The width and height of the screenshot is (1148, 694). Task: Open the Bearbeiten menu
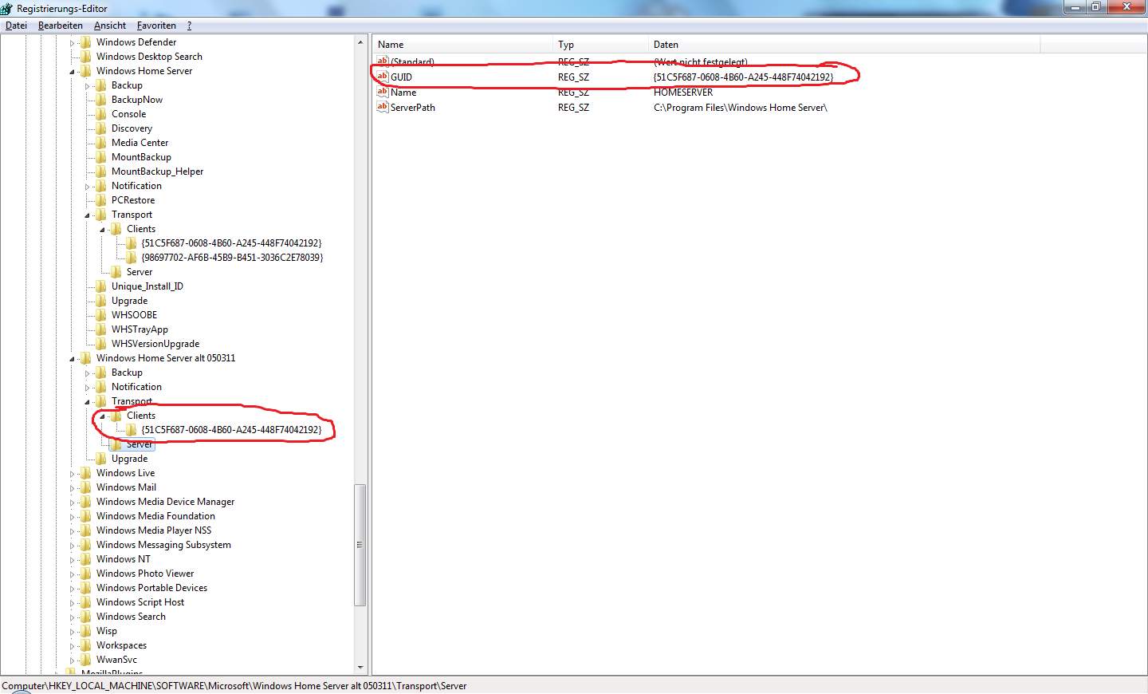[61, 26]
